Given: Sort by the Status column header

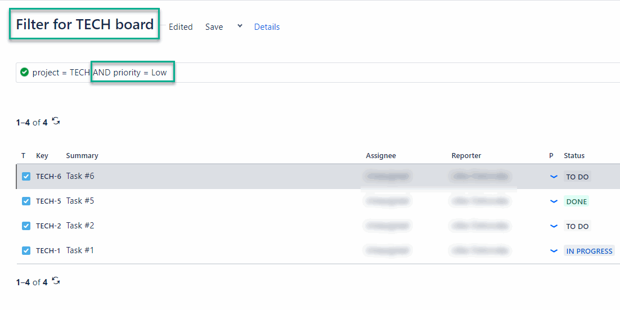Looking at the screenshot, I should (574, 156).
